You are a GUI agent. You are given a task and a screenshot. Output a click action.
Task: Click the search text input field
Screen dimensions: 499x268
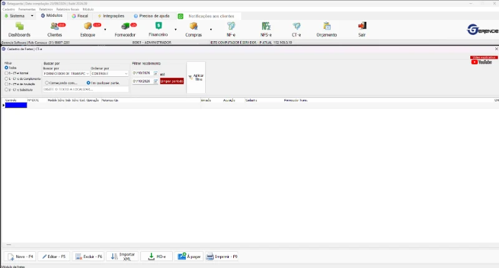pyautogui.click(x=85, y=89)
